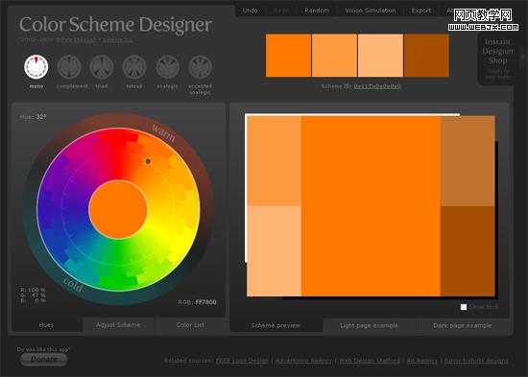Viewport: 528px width, 377px height.
Task: Click the version link under title
Action: tap(117, 39)
